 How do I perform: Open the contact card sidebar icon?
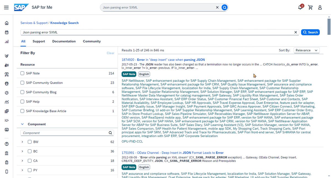pos(7,130)
